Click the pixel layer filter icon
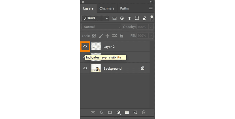Viewport: 235px width, 119px height. point(115,18)
